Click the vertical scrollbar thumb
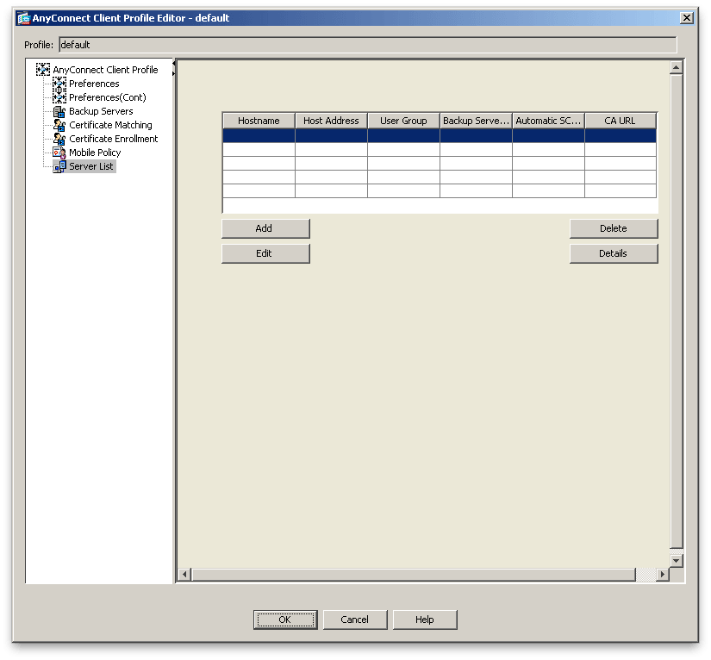 click(x=676, y=312)
